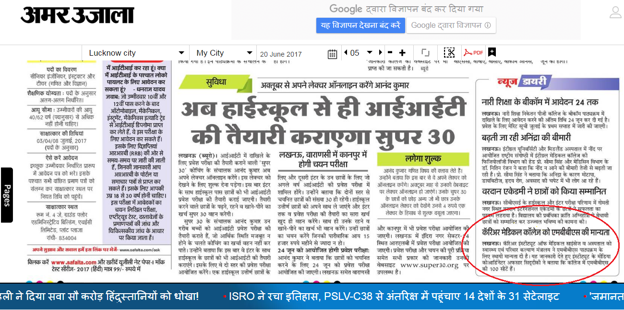The image size is (624, 310).
Task: Expand the page number 05 dropdown
Action: [x=369, y=53]
